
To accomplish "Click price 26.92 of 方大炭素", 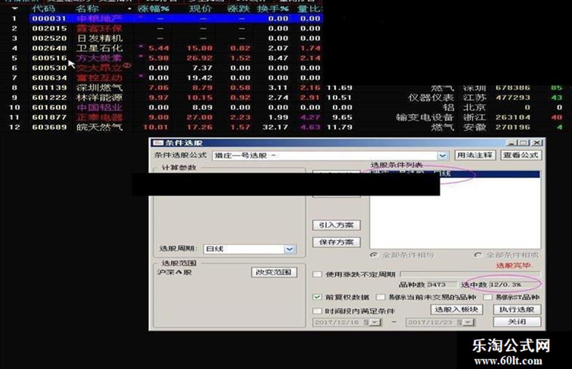I will coord(200,58).
